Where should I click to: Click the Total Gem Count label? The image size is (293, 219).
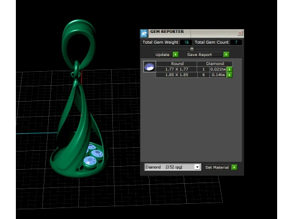point(212,43)
